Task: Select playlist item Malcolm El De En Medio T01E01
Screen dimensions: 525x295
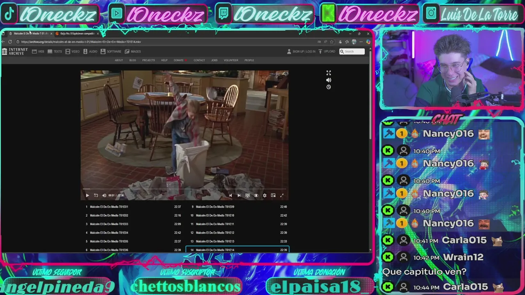Action: [133, 207]
